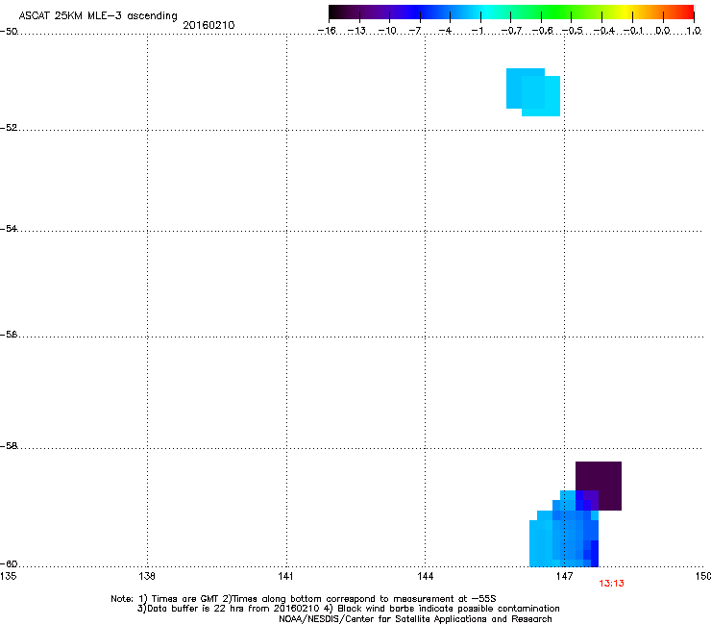Click latitude label -52
The image size is (711, 625).
tap(9, 128)
